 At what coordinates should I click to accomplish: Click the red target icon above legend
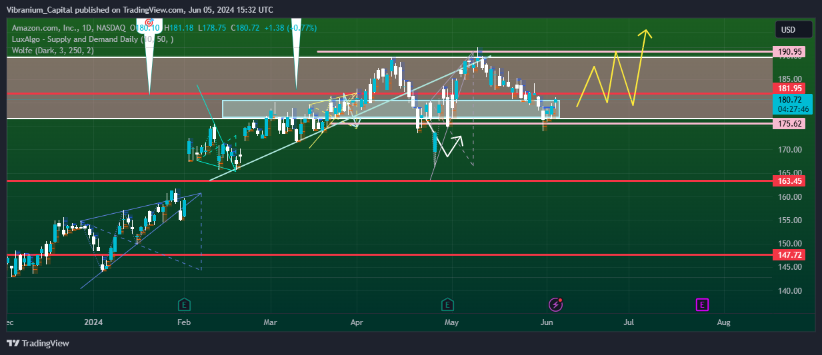pyautogui.click(x=149, y=21)
